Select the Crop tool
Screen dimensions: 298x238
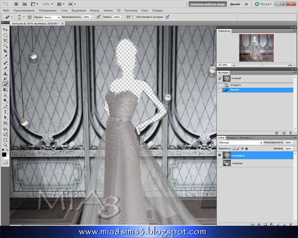[x=5, y=51]
